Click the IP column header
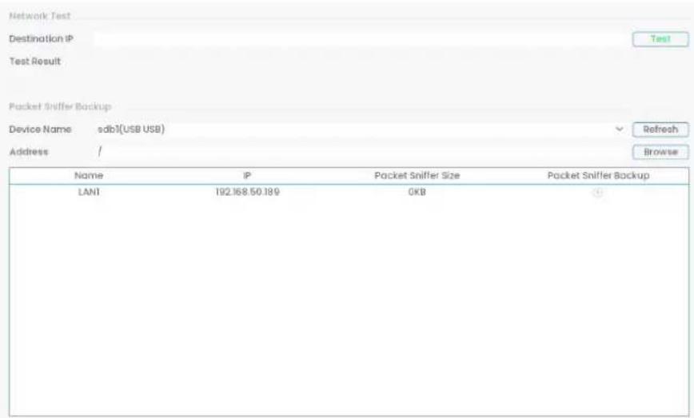The width and height of the screenshot is (694, 418). point(247,176)
